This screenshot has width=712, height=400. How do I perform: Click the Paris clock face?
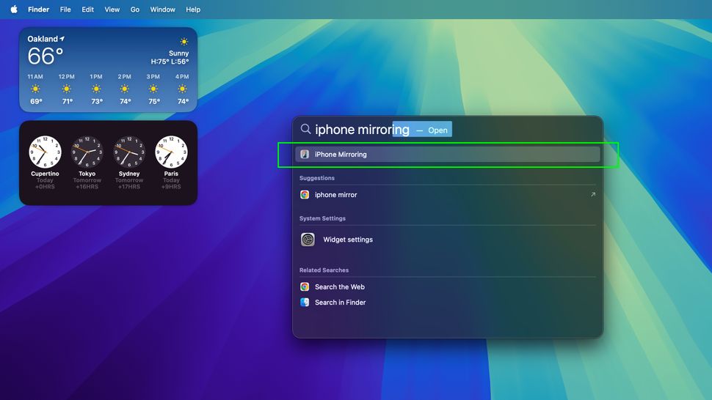[x=171, y=152]
